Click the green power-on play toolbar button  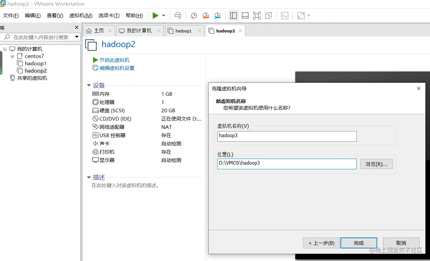point(155,16)
